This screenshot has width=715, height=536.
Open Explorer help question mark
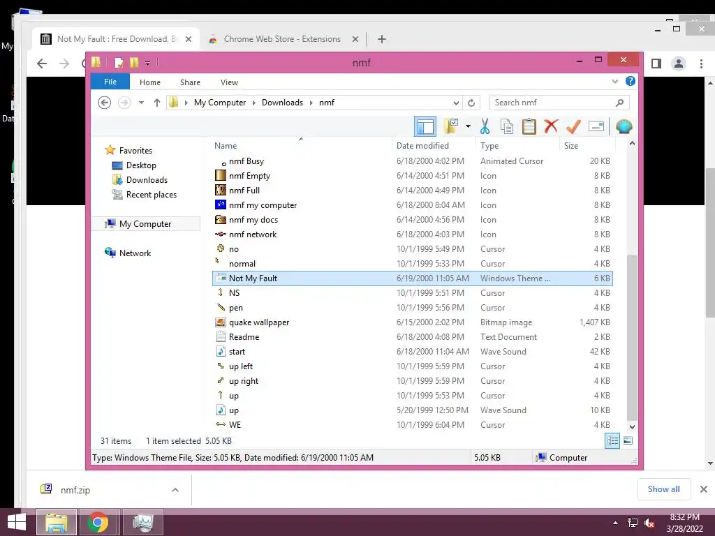click(x=631, y=81)
